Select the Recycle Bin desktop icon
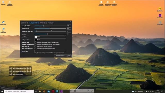The height and width of the screenshot is (93, 165). (3, 3)
